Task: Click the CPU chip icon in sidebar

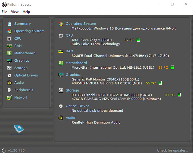Action: (x=9, y=38)
